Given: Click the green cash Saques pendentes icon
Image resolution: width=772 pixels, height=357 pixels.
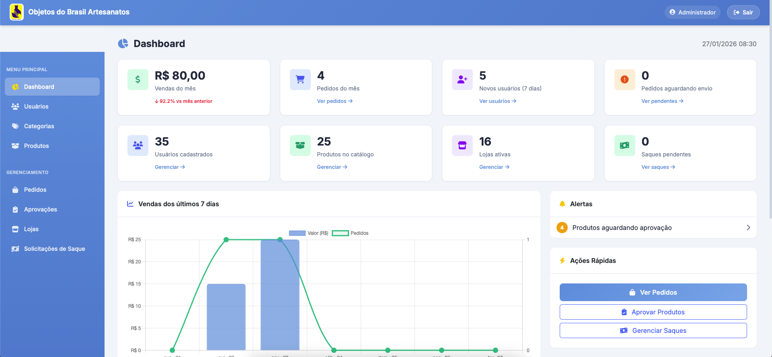Looking at the screenshot, I should click(x=624, y=146).
